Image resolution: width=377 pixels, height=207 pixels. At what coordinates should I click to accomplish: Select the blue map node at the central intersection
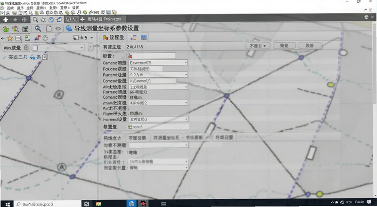[227, 96]
